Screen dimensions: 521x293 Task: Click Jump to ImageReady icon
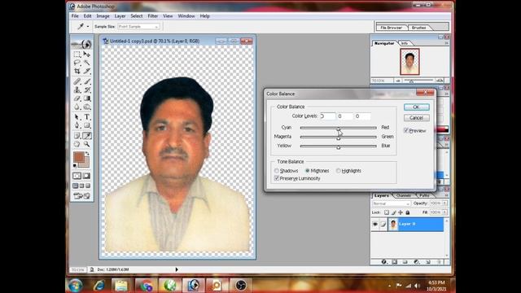[82, 196]
